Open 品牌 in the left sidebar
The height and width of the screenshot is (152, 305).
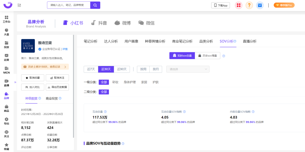point(6,96)
